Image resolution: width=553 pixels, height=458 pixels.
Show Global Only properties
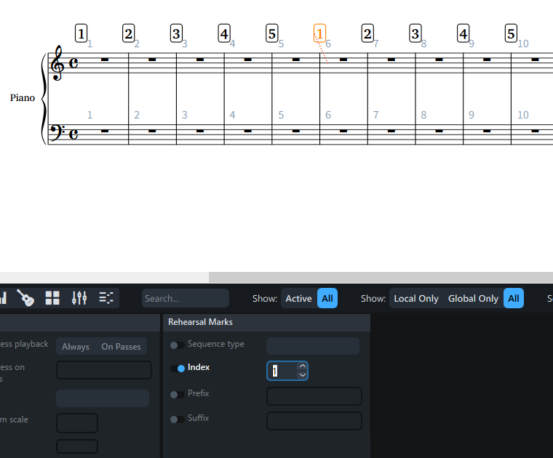(x=473, y=298)
